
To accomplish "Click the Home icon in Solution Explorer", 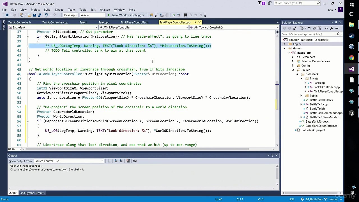I will click(294, 28).
